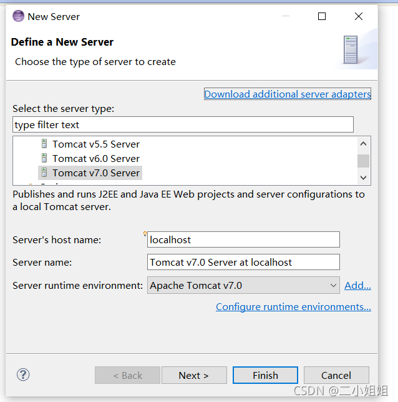Image resolution: width=398 pixels, height=402 pixels.
Task: Click the server list scroll down arrow
Action: point(363,178)
